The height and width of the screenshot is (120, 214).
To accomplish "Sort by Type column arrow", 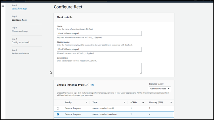I will point(124,103).
